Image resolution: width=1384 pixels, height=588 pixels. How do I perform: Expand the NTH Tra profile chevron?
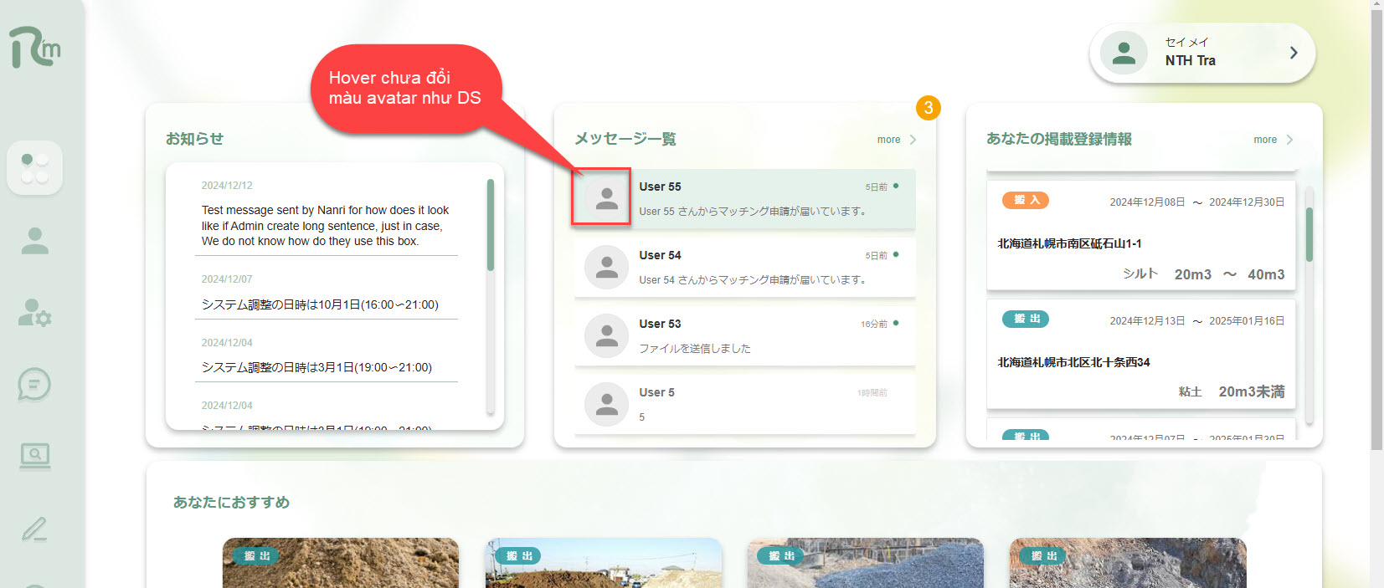point(1293,53)
